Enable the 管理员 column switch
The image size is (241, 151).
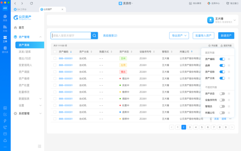tap(222, 106)
